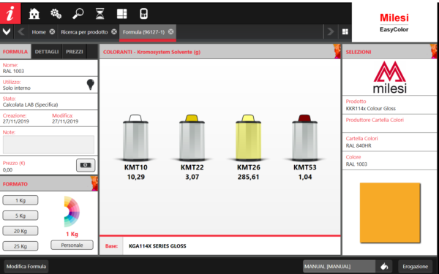
Task: Expand the top-left chevron down menu
Action: point(7,32)
